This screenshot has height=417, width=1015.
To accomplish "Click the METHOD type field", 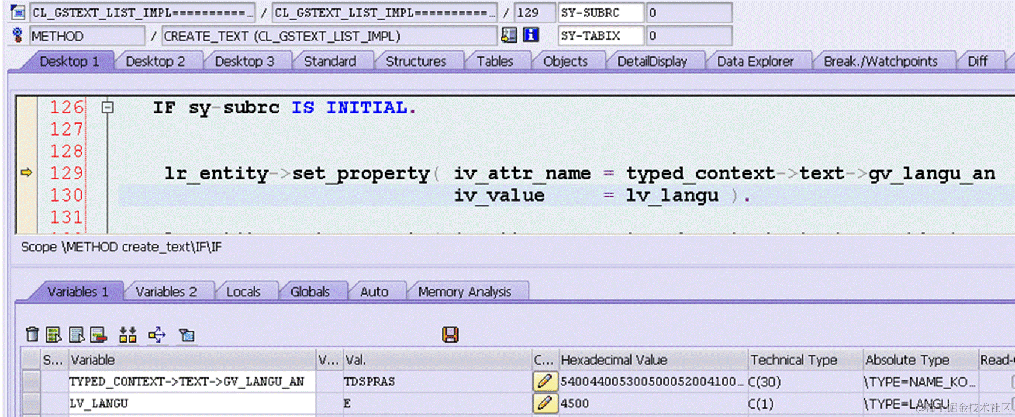I will coord(87,36).
